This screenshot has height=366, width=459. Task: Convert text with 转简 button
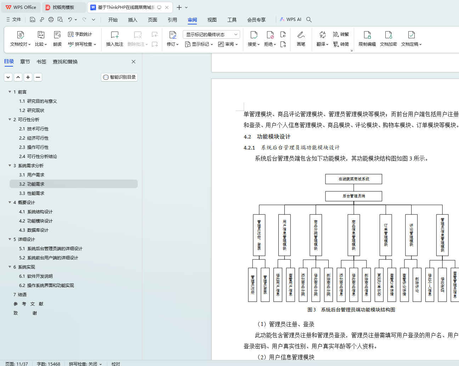(x=341, y=44)
